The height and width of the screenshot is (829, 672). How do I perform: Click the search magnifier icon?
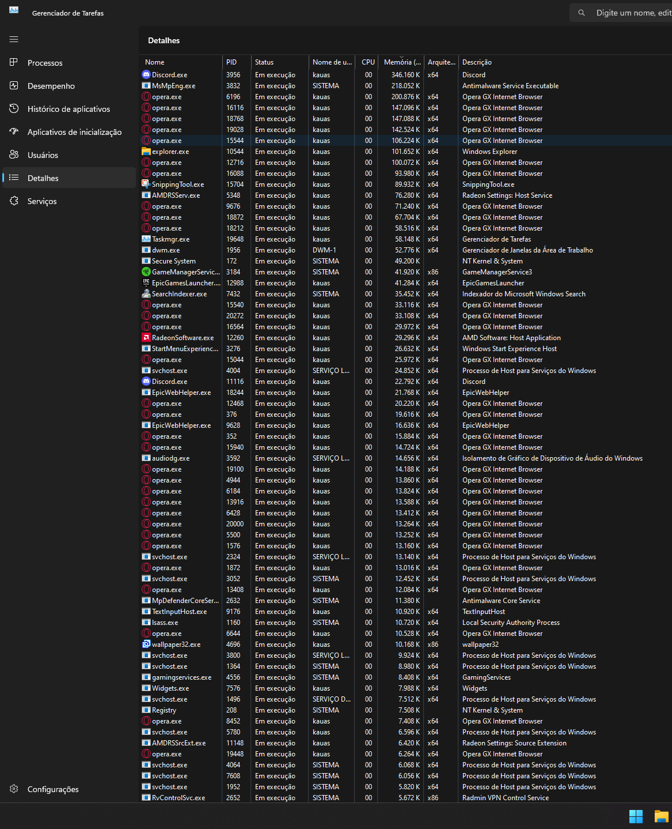[x=582, y=13]
